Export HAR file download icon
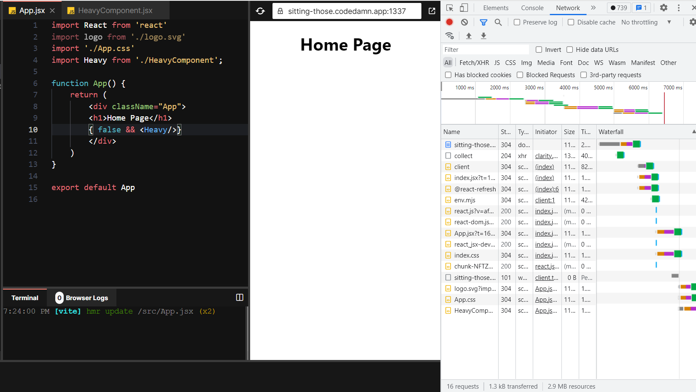696x392 pixels. [x=483, y=36]
